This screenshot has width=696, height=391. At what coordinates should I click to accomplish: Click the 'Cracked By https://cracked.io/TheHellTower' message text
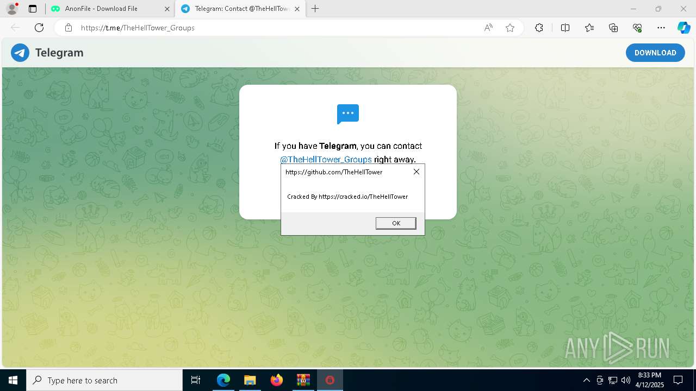tap(347, 197)
